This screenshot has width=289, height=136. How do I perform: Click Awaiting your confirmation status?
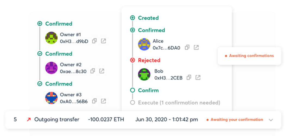tap(237, 119)
